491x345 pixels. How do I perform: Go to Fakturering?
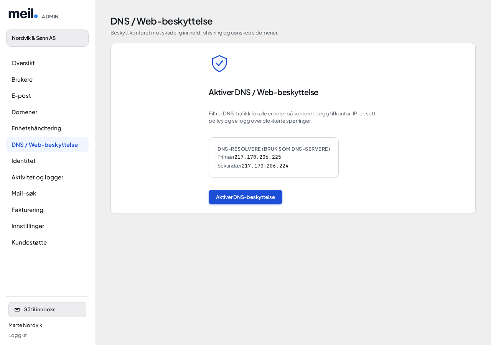47,210
